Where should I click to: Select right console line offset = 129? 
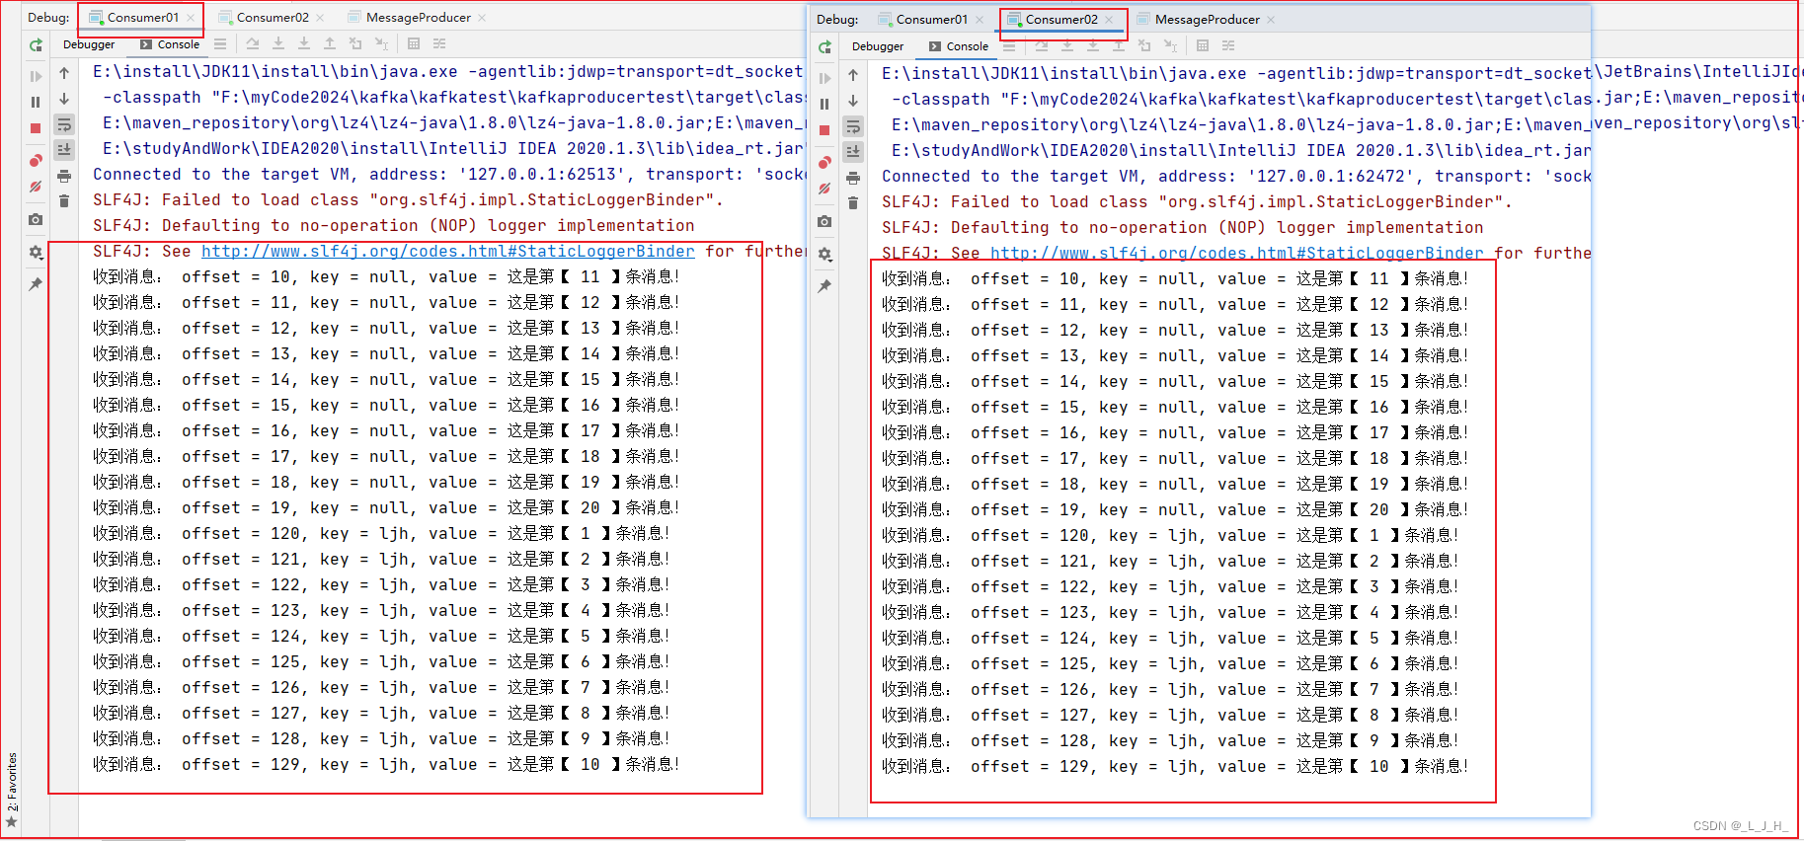[1175, 767]
